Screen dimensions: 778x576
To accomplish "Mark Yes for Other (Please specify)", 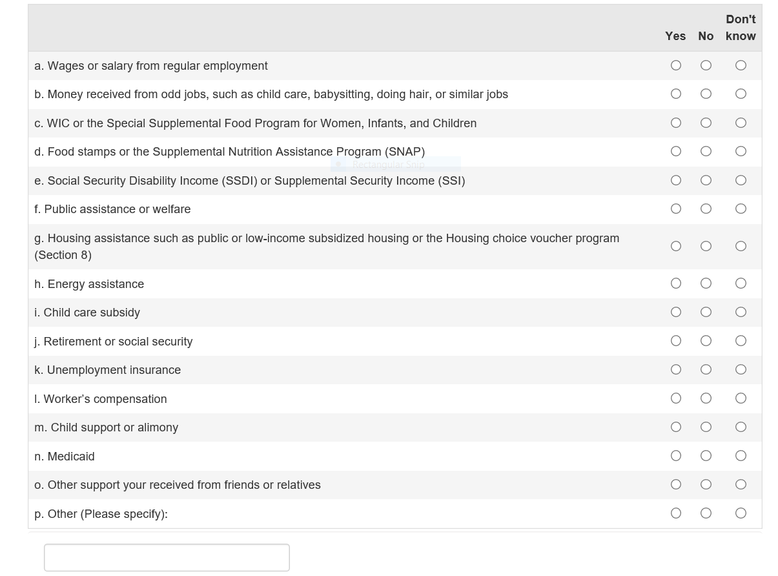I will click(676, 513).
